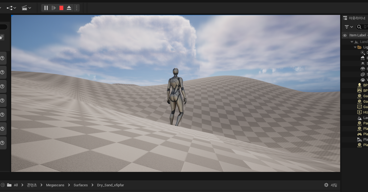This screenshot has width=368, height=192.
Task: Select the gamepad player controller icon
Action: pos(360,134)
